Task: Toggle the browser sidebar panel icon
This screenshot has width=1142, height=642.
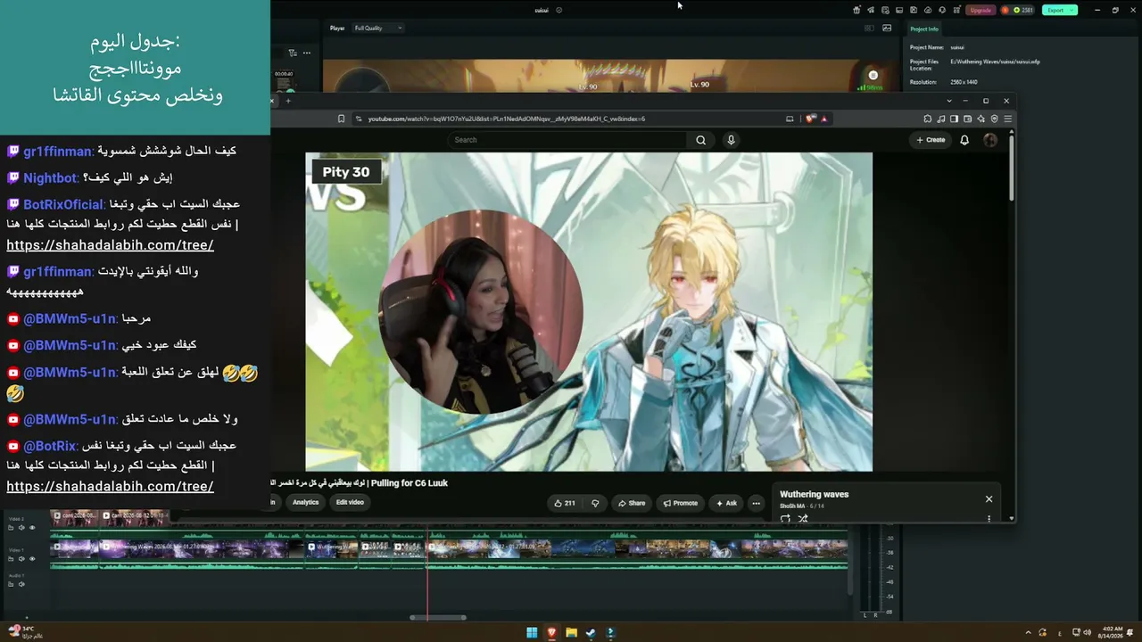Action: (954, 119)
